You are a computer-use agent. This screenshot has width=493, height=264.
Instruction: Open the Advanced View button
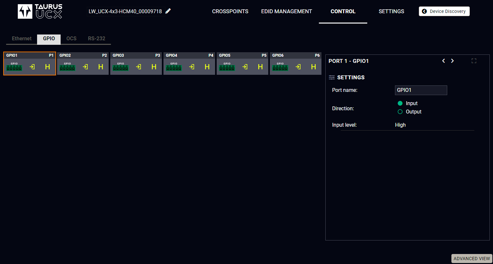coord(471,259)
